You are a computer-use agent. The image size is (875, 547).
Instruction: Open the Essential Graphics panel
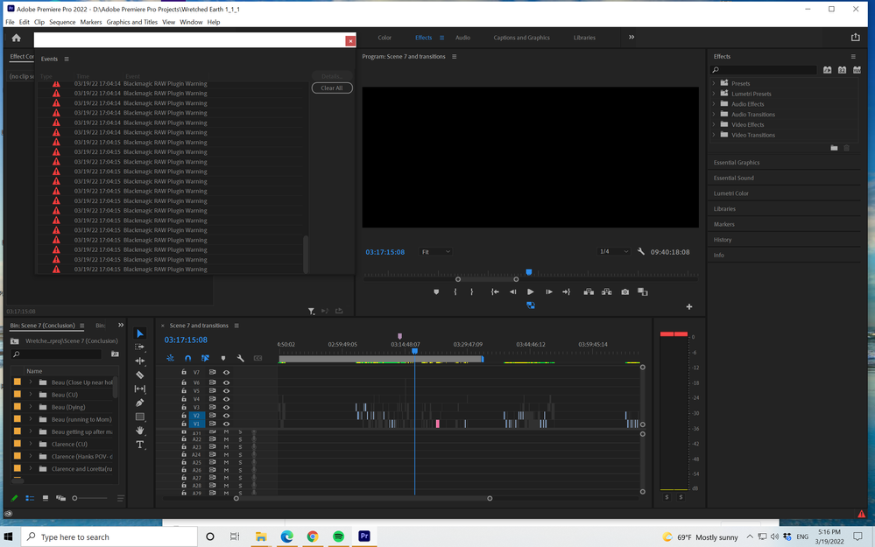click(x=736, y=162)
